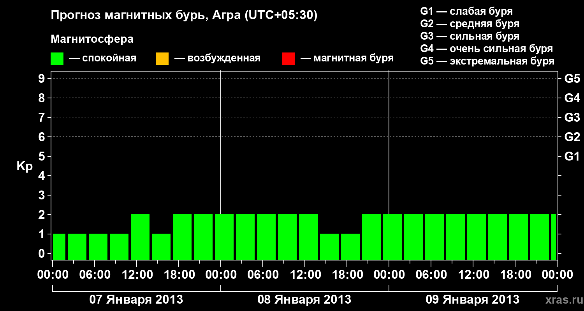The width and height of the screenshot is (584, 311).
Task: Click the green 'спокойная' legend swatch
Action: (x=57, y=59)
